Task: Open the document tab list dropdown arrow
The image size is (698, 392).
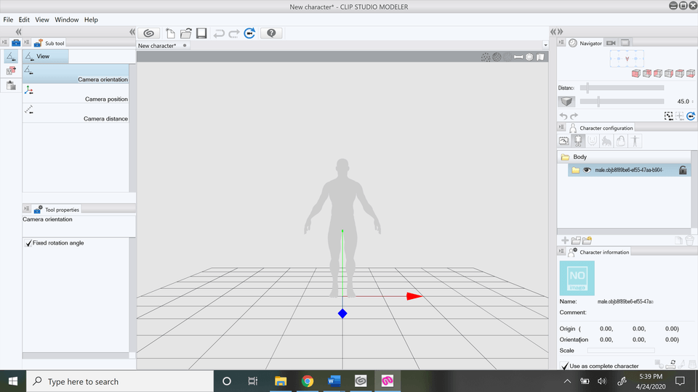Action: (544, 46)
